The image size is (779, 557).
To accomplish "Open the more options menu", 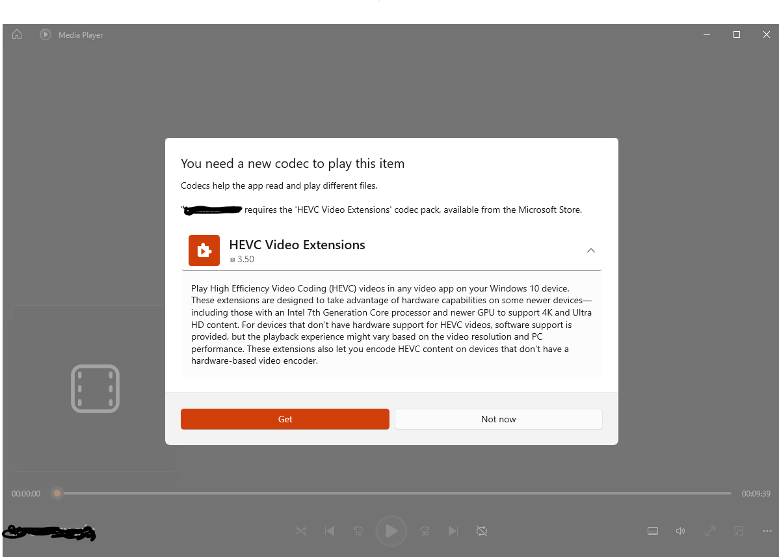I will click(767, 531).
